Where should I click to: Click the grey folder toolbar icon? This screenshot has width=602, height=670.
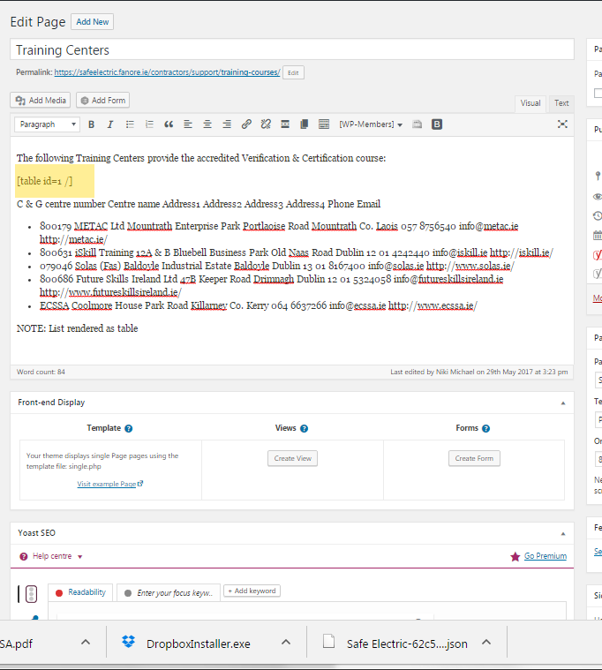pyautogui.click(x=417, y=124)
